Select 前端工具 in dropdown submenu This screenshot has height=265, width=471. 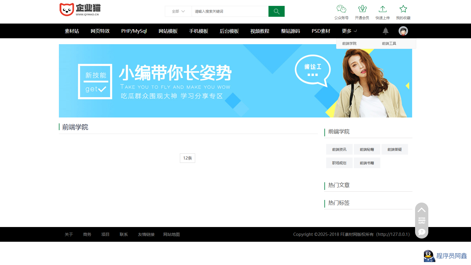click(389, 44)
